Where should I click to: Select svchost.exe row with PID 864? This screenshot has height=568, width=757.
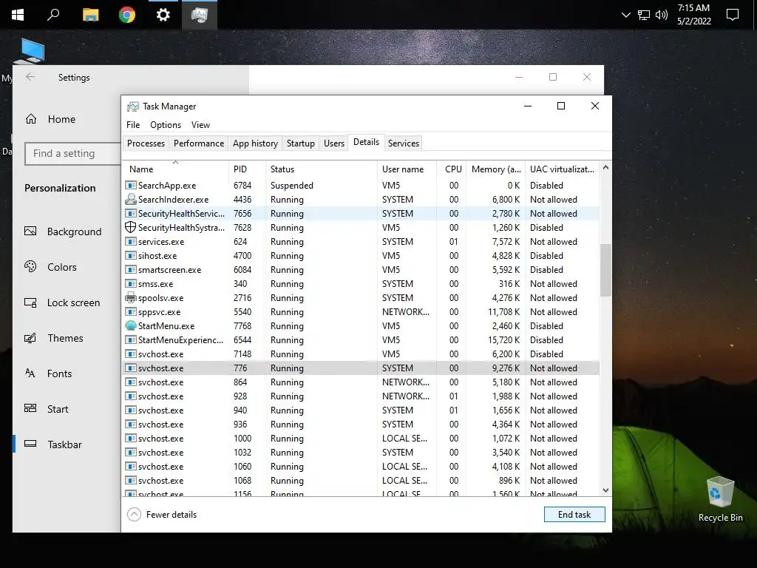(x=361, y=382)
